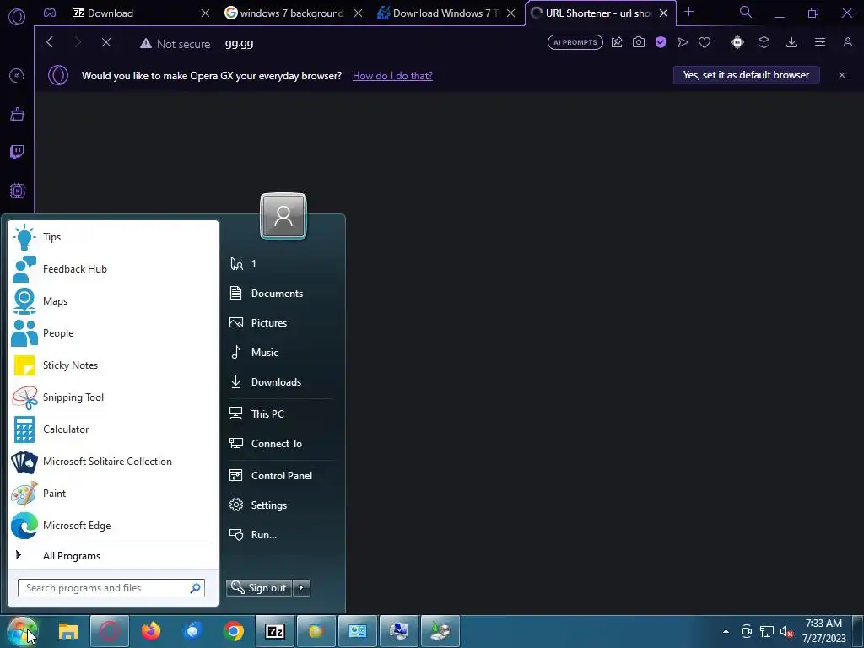This screenshot has height=648, width=864.
Task: Close the windows 7 background tab
Action: [358, 13]
